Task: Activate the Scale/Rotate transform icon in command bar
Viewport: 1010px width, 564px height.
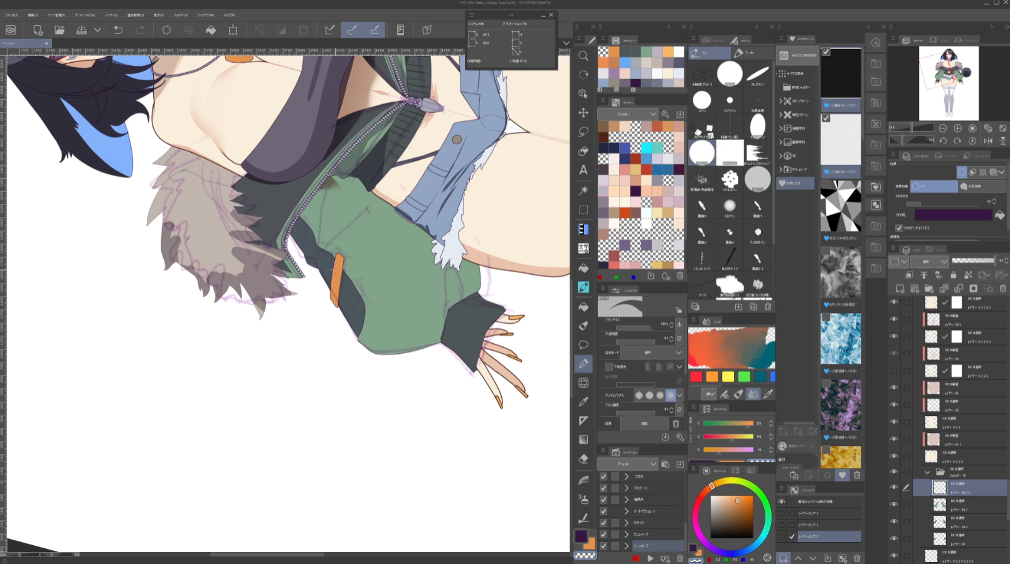Action: click(233, 29)
